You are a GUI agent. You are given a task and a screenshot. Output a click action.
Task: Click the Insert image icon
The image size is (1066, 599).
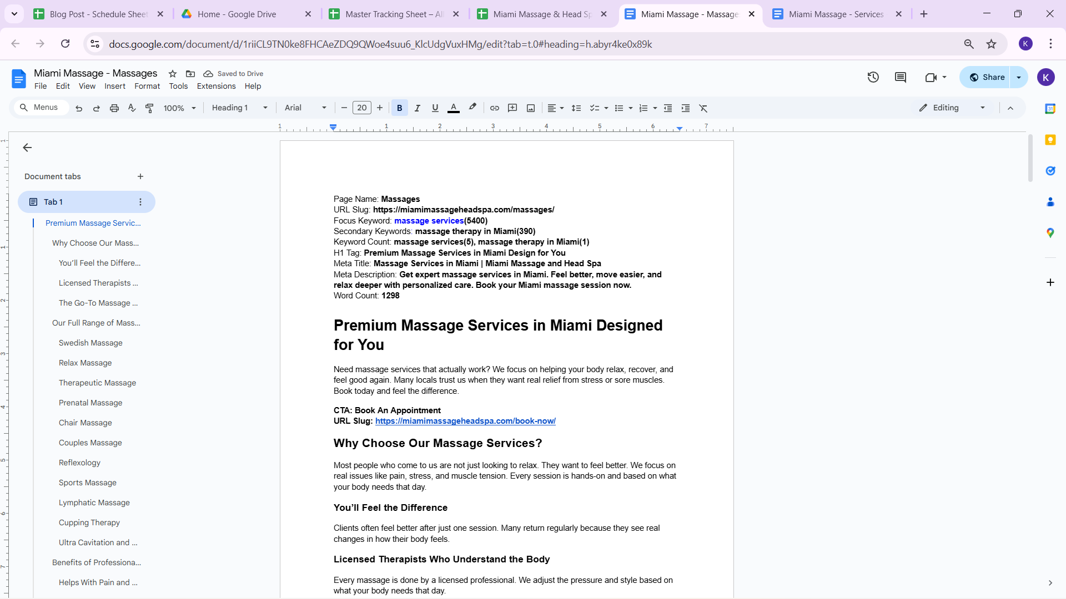pyautogui.click(x=531, y=108)
